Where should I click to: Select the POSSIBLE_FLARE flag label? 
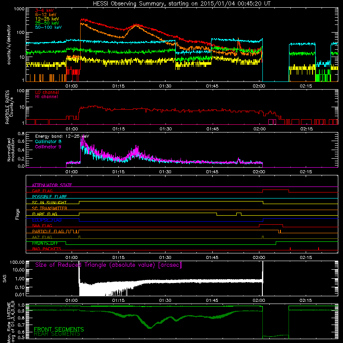coord(49,197)
